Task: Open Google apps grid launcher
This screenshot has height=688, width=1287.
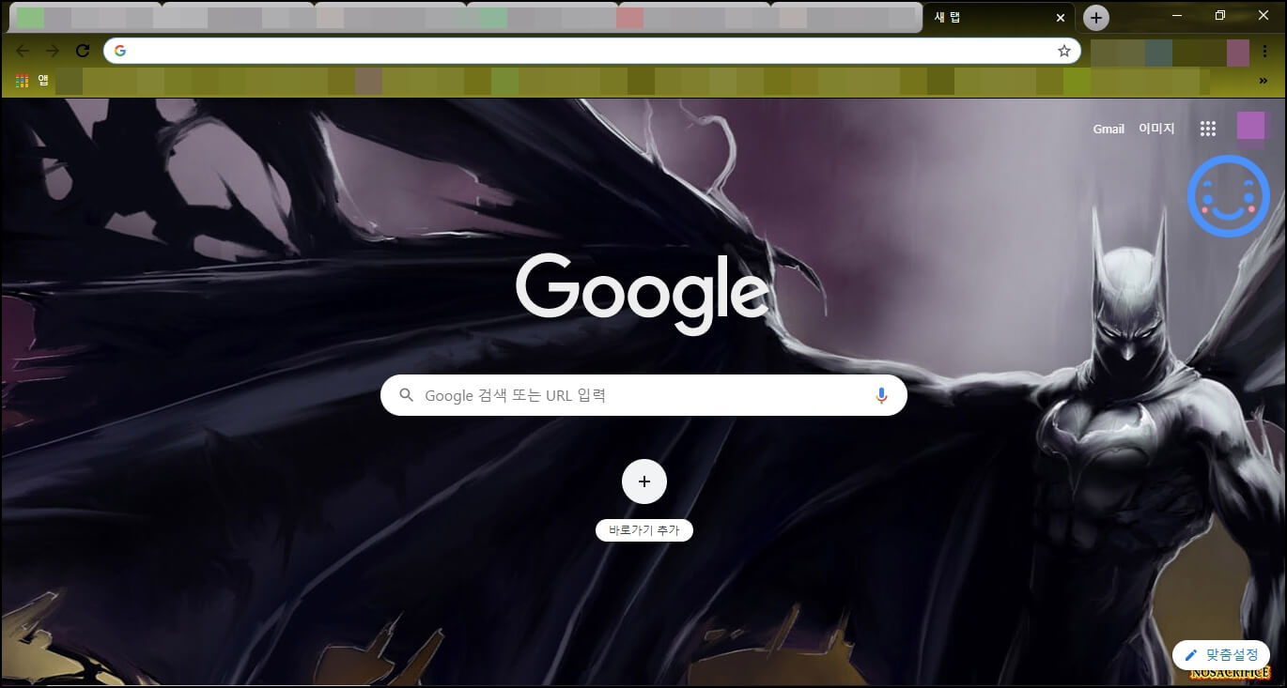Action: click(x=1208, y=129)
